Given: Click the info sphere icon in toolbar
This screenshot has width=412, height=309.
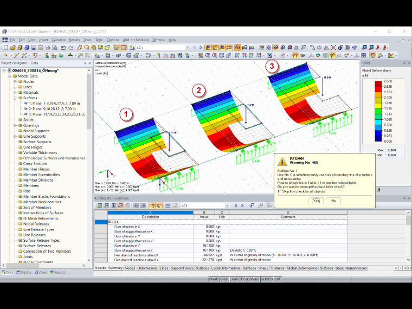Looking at the screenshot, I should tap(340, 48).
